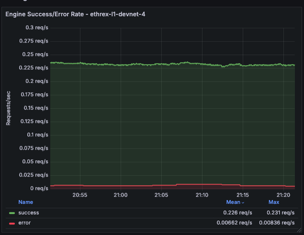This screenshot has height=235, width=304.
Task: Toggle the success series in legend
Action: pos(29,213)
